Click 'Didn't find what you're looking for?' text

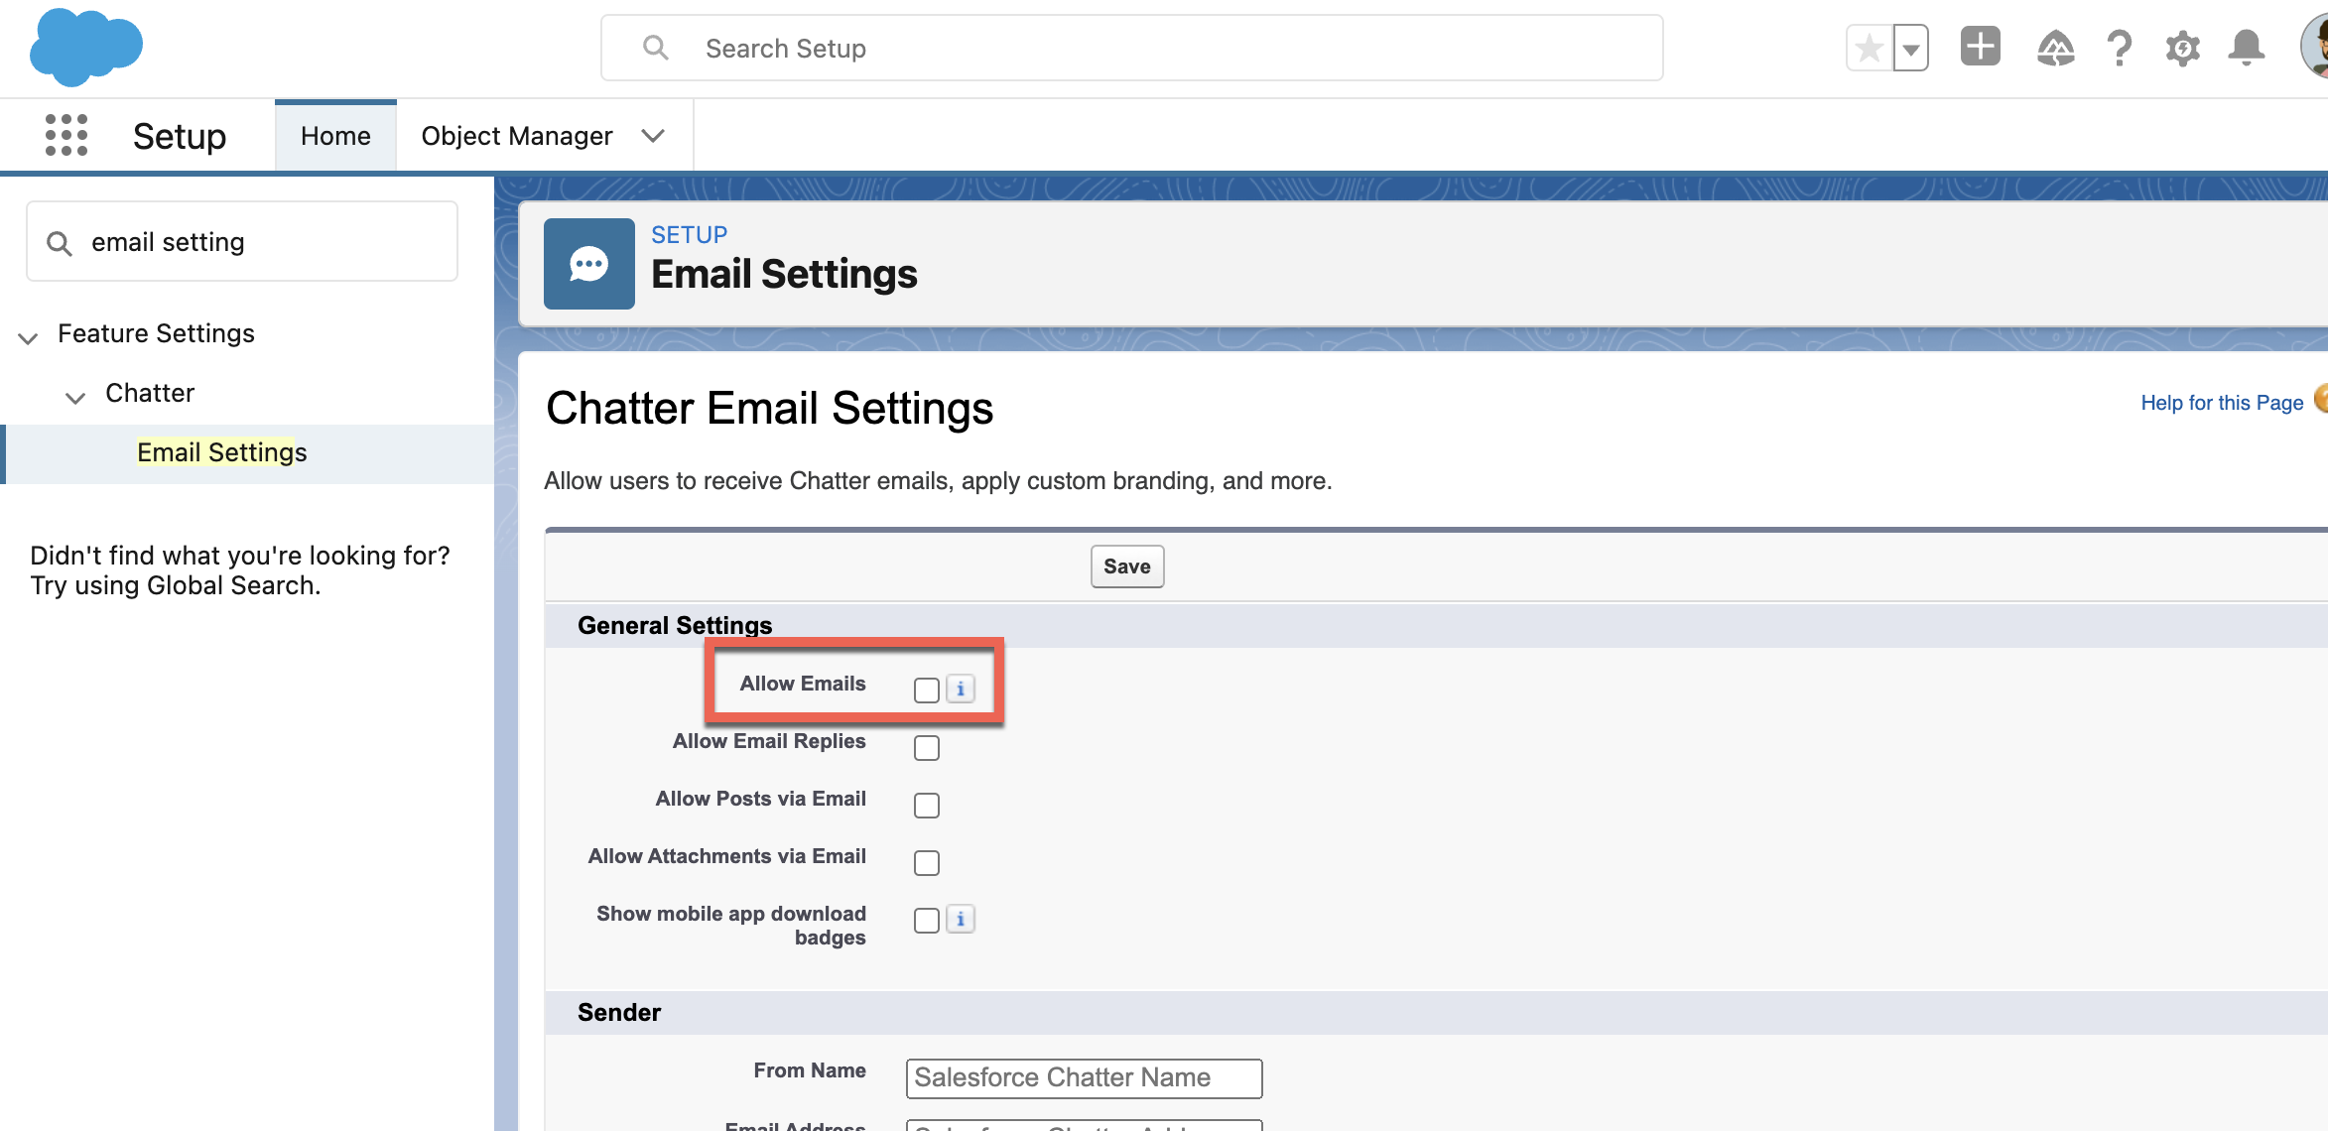click(x=240, y=556)
